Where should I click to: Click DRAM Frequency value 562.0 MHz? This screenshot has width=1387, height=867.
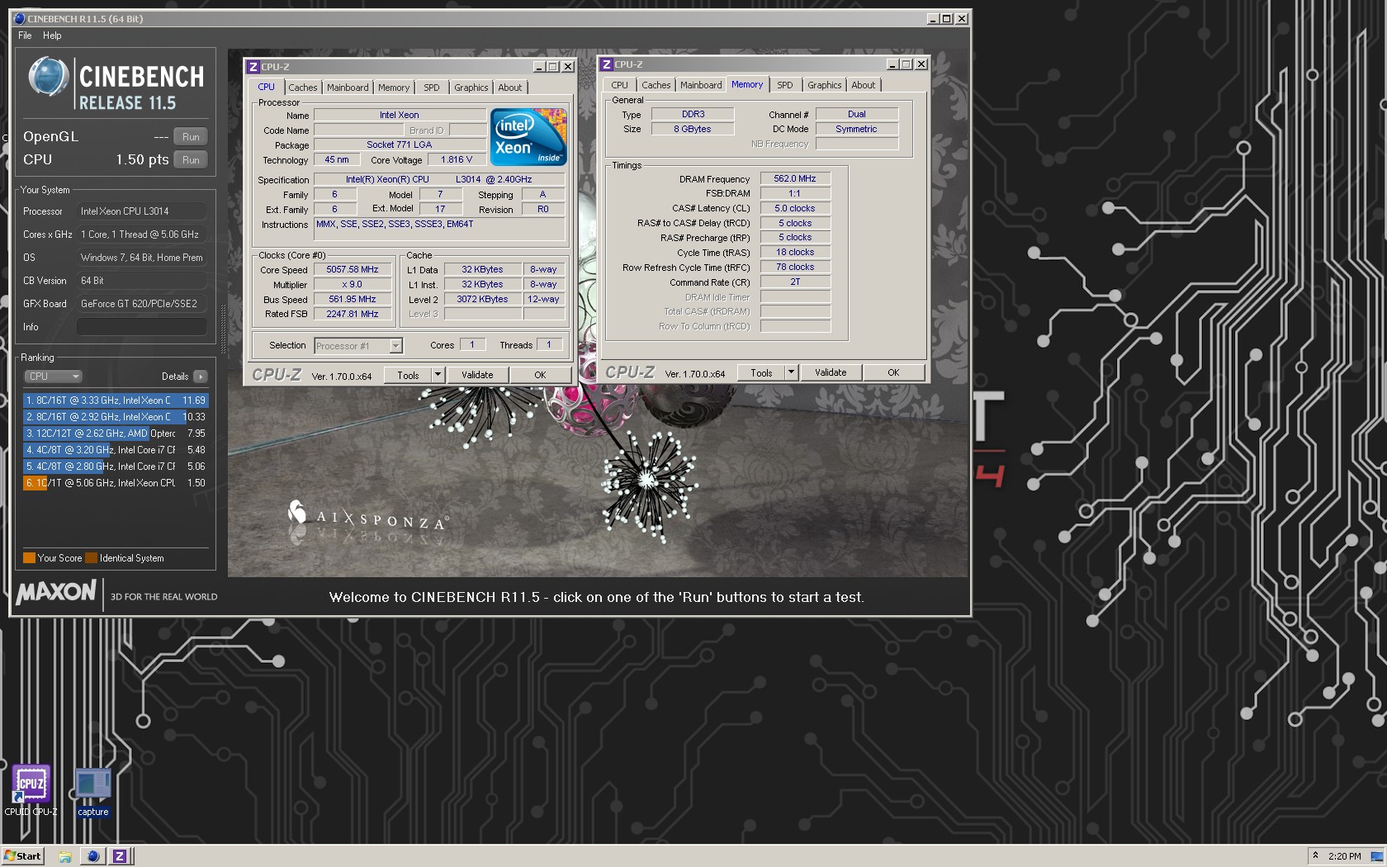point(795,178)
